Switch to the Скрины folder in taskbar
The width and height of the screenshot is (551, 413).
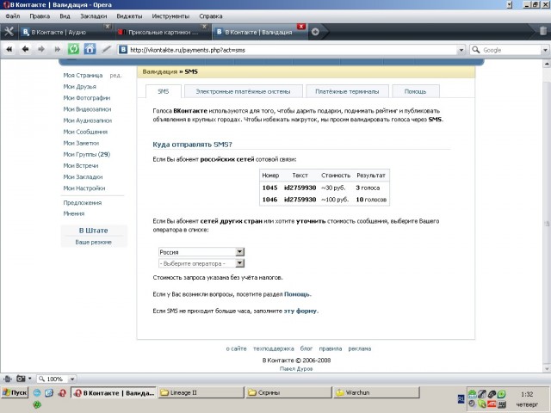289,392
